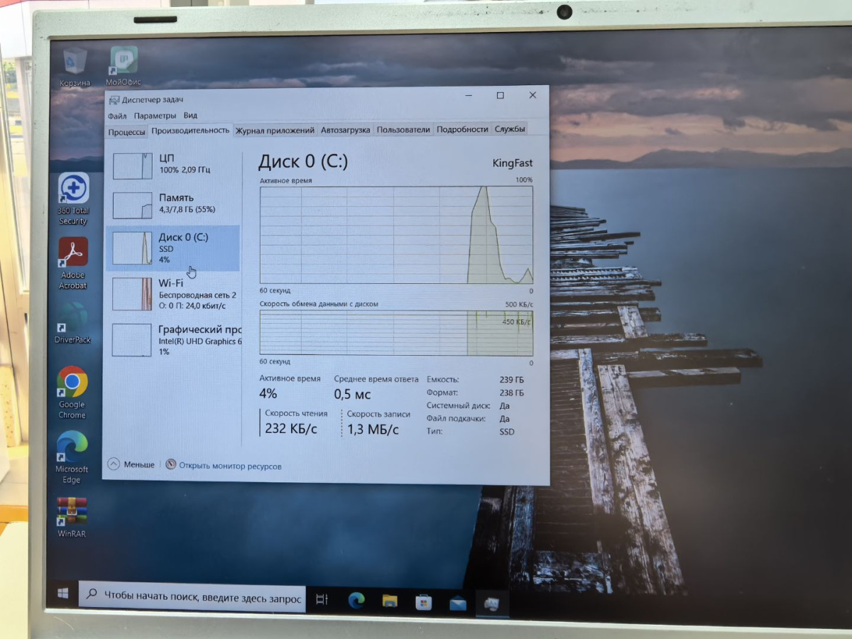Switch to Журнал приложений tab
The image size is (852, 639).
pos(275,131)
